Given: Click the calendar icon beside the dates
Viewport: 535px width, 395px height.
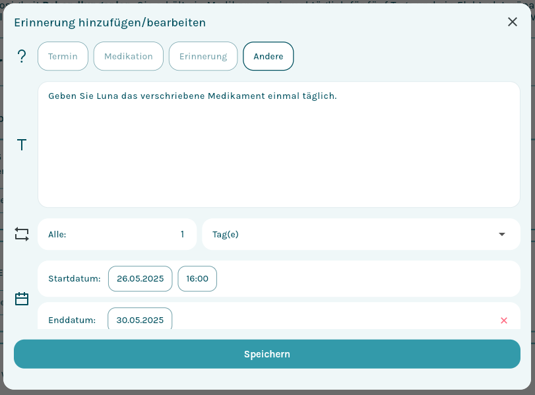Looking at the screenshot, I should pos(22,299).
